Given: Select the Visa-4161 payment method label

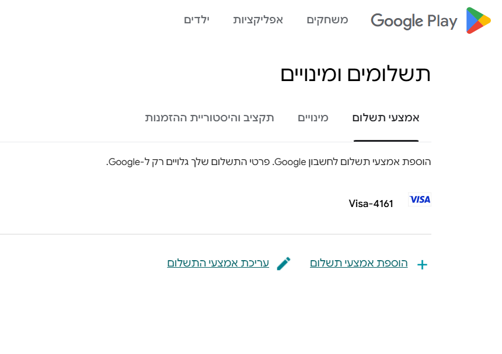Looking at the screenshot, I should pos(371,204).
